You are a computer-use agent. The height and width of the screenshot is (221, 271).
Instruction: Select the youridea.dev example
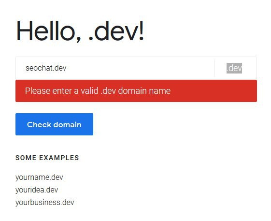37,190
